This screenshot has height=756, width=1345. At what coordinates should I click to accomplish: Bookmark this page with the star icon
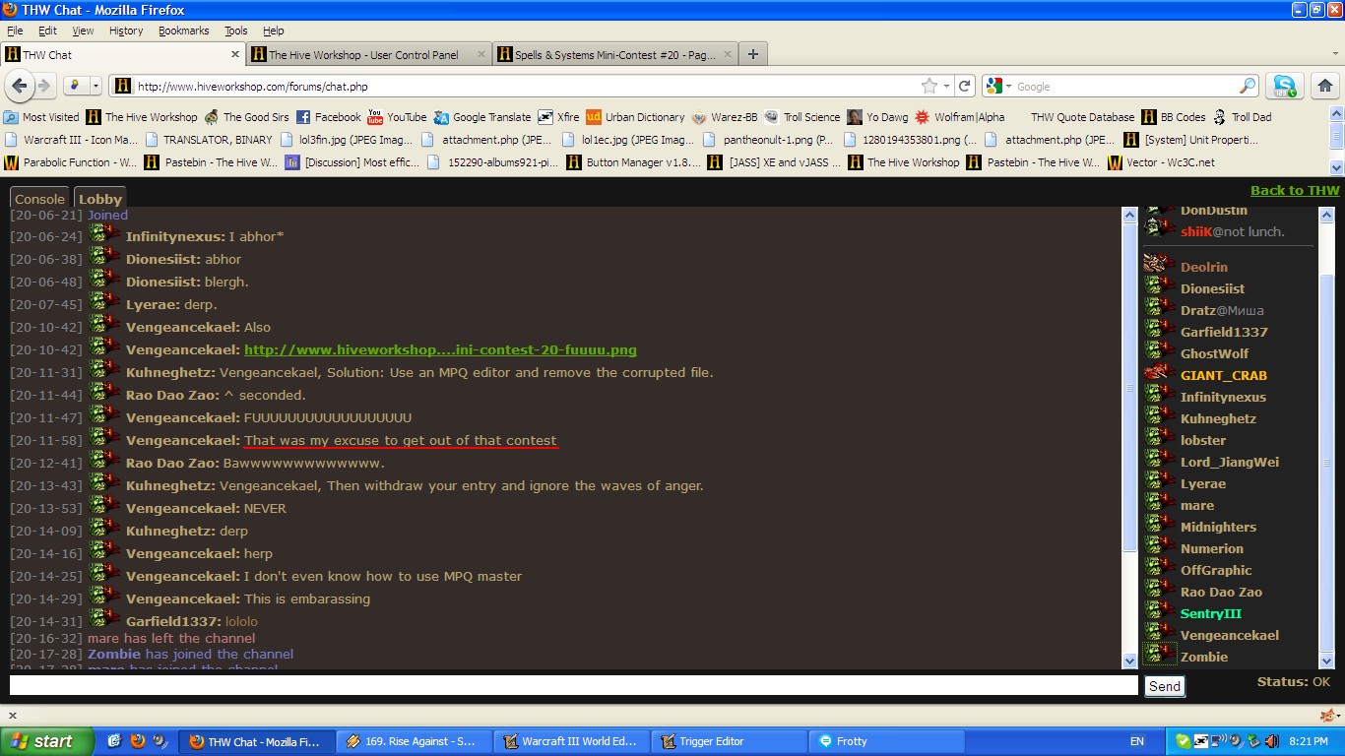coord(929,86)
